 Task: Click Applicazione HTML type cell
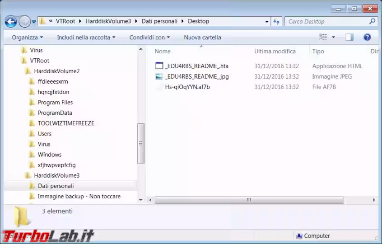click(337, 66)
